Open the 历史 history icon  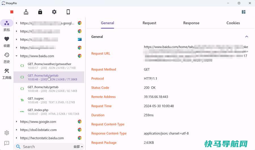click(7, 55)
